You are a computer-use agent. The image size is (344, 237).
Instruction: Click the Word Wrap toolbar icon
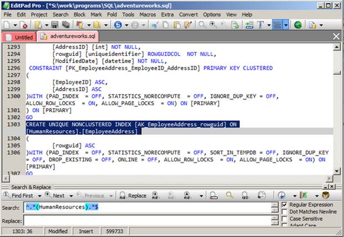coord(278,25)
